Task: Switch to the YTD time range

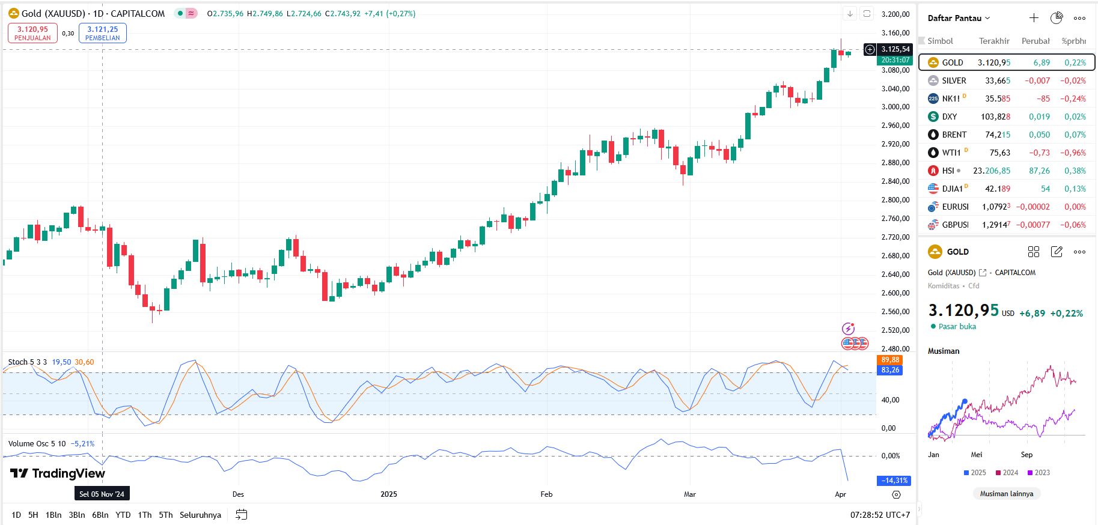Action: (x=123, y=515)
